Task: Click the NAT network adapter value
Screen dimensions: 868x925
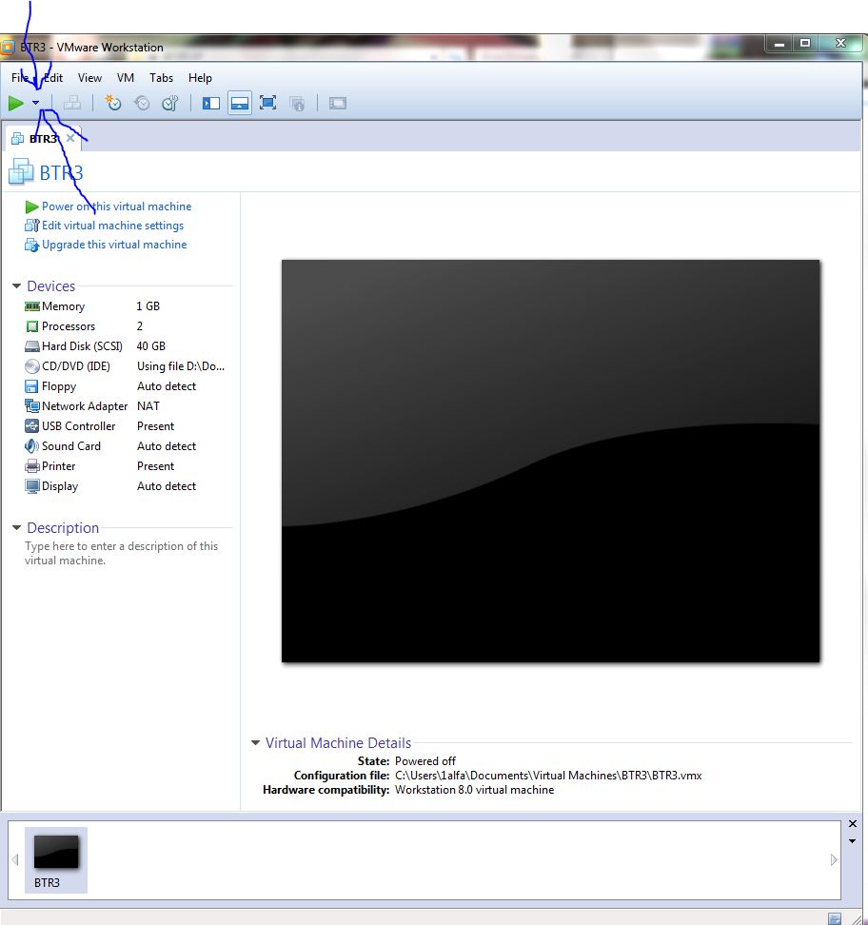Action: (x=148, y=405)
